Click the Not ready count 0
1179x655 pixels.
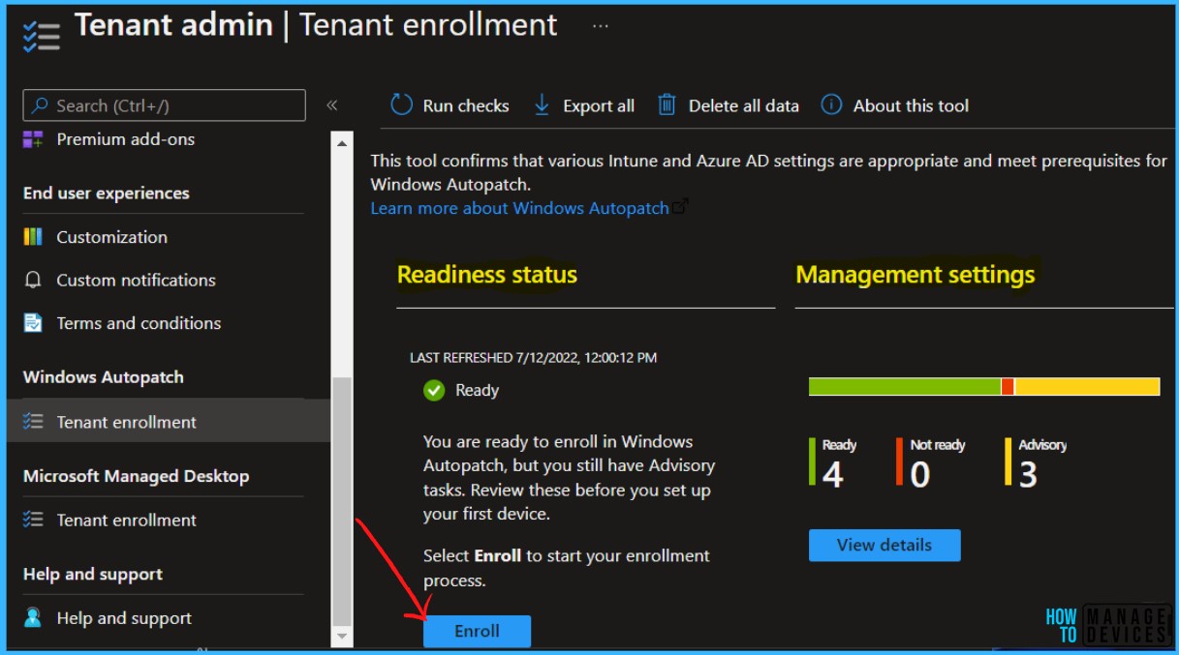(x=920, y=475)
